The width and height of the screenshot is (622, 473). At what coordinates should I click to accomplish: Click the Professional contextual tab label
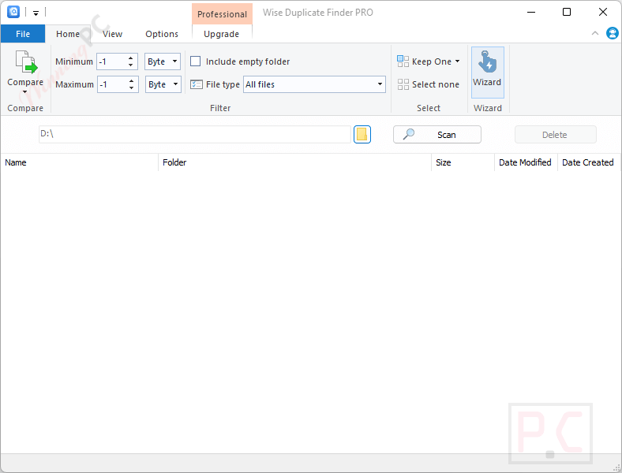point(222,14)
